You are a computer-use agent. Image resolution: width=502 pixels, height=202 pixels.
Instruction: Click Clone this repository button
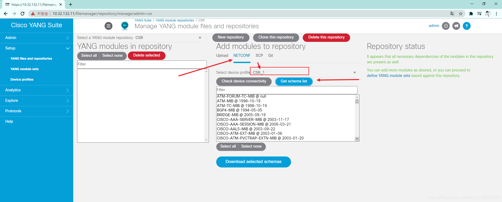[x=276, y=37]
